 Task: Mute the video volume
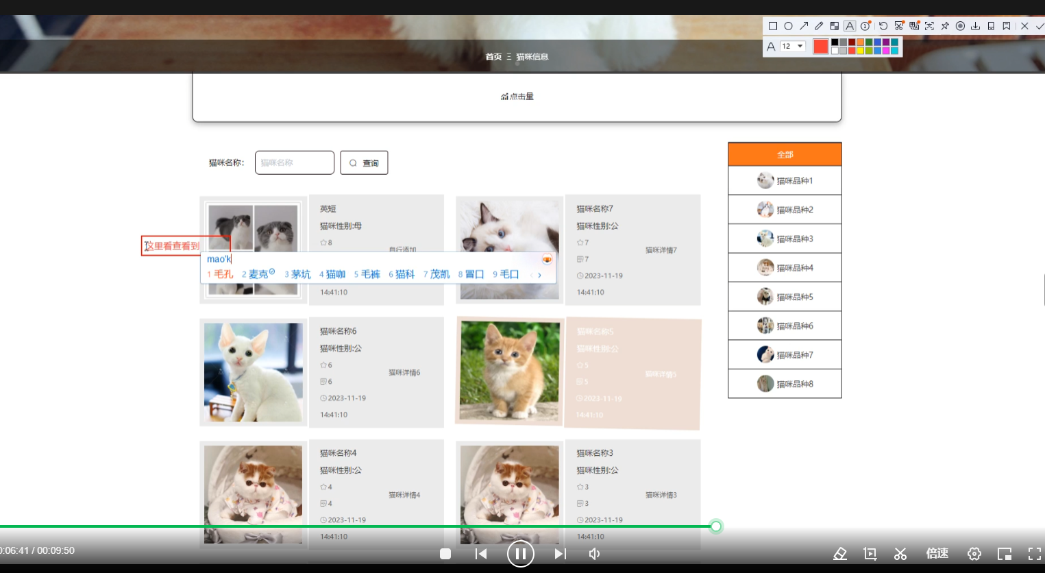coord(594,554)
